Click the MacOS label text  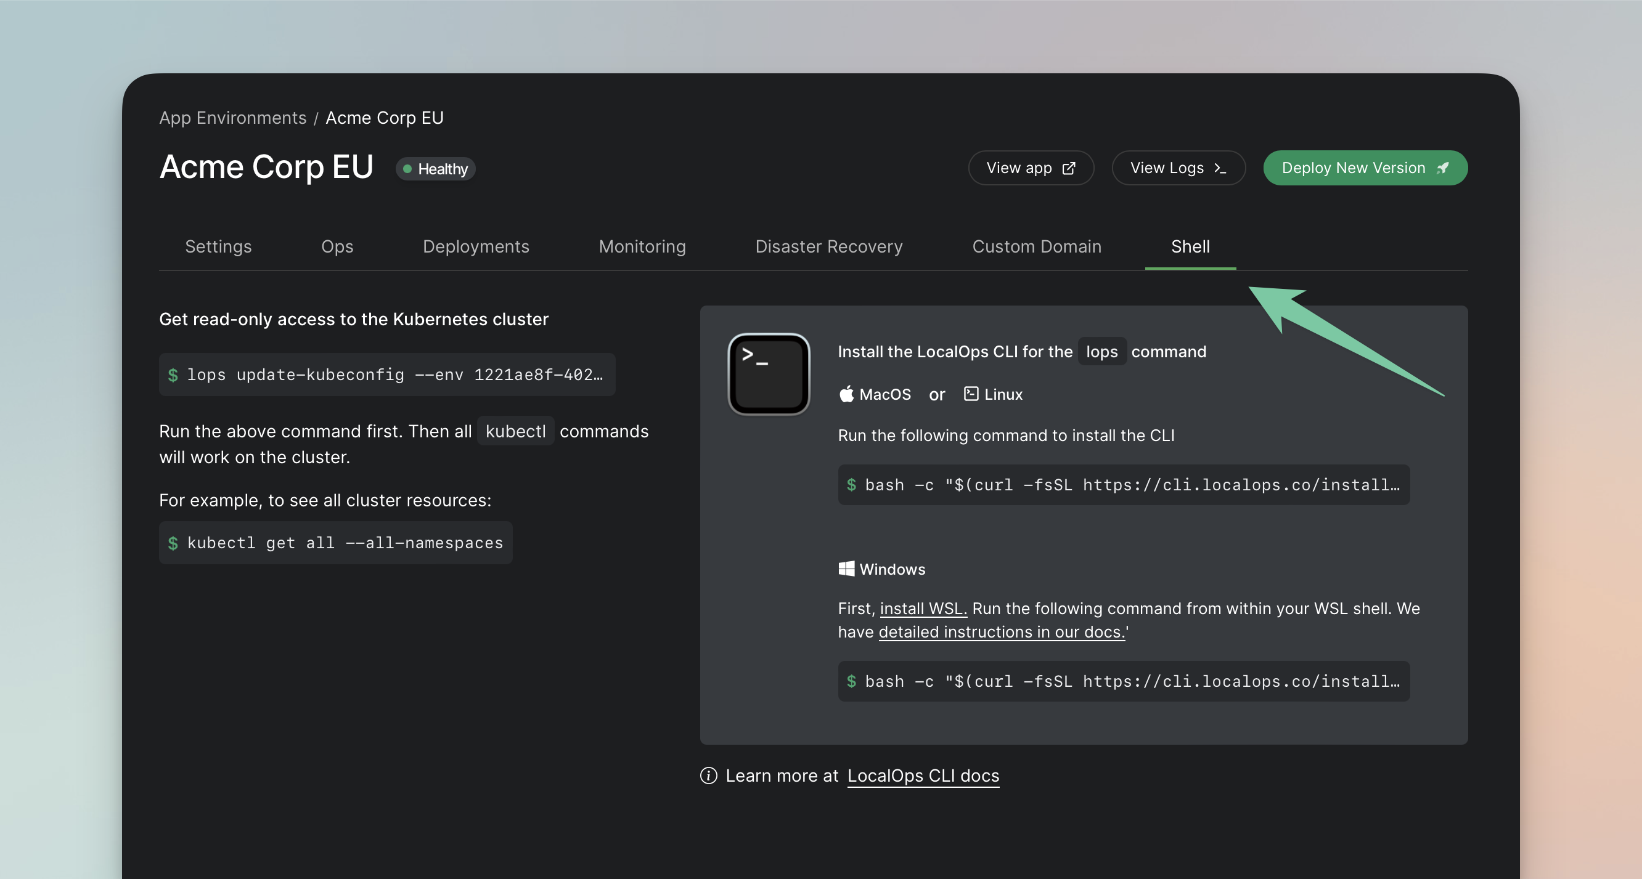coord(884,394)
